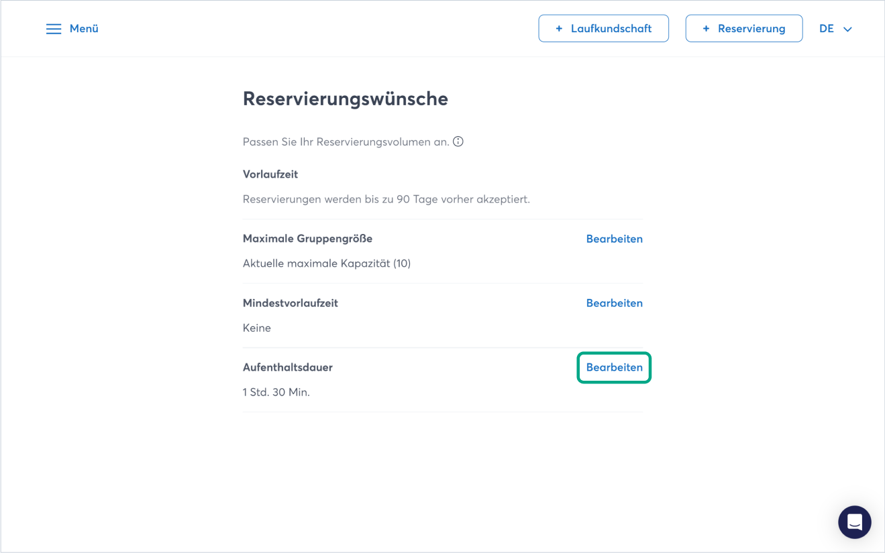The image size is (885, 553).
Task: Select the Vorlaufzeit section title
Action: [x=270, y=174]
